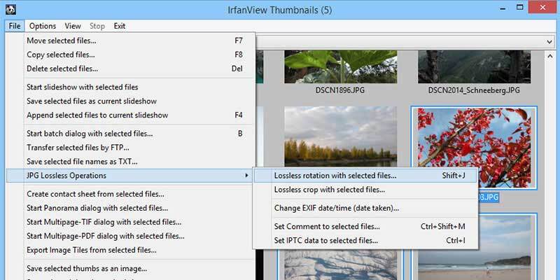560x280 pixels.
Task: Select the red leaves thumbnail
Action: click(x=475, y=148)
